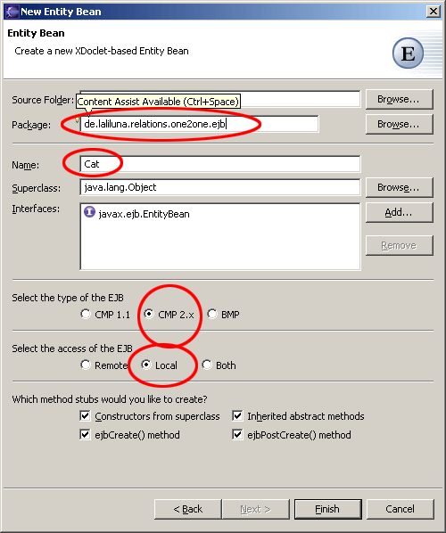Browse for the Superclass
The image size is (446, 533).
click(x=399, y=187)
